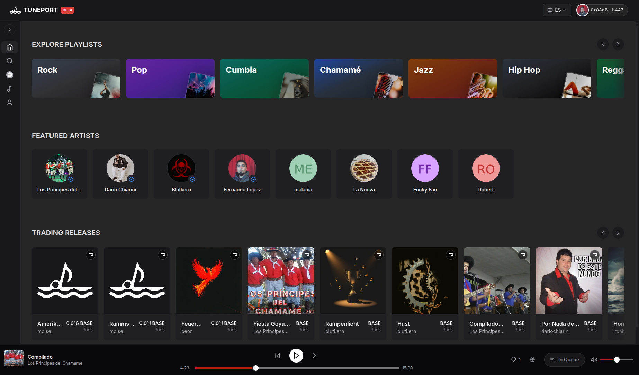Click the BETA badge

pos(67,10)
